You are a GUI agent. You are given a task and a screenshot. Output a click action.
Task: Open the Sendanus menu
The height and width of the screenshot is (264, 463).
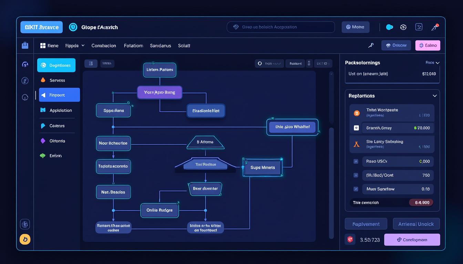tap(161, 45)
